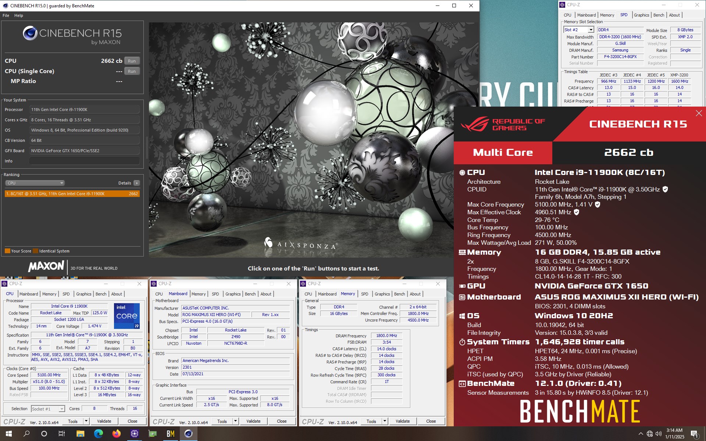Click volume icon in system tray
706x441 pixels.
tap(659, 434)
